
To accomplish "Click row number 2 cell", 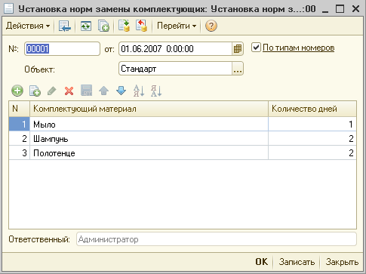I will [20, 138].
